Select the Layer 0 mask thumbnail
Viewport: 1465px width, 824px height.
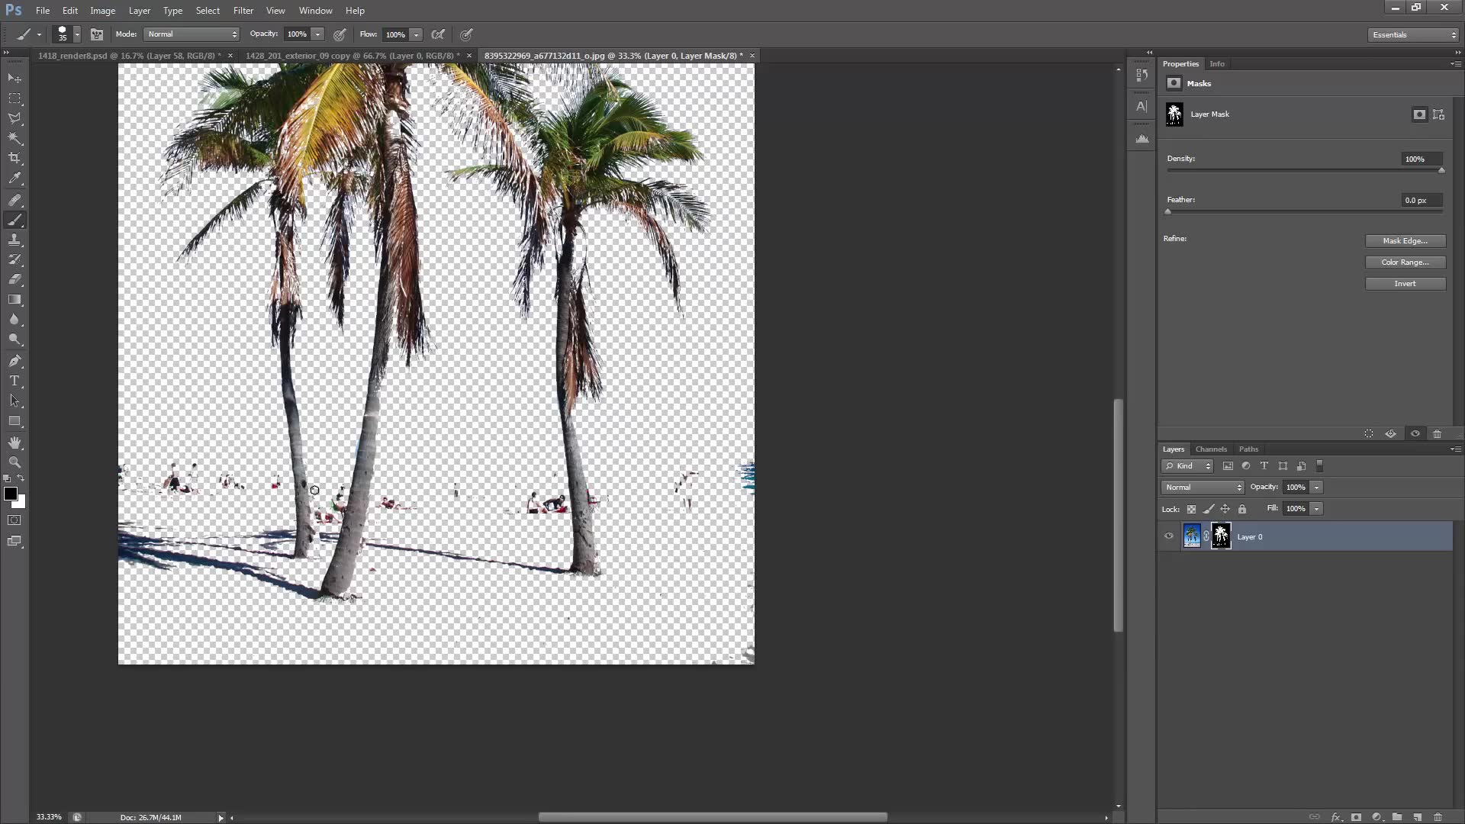[x=1221, y=536]
